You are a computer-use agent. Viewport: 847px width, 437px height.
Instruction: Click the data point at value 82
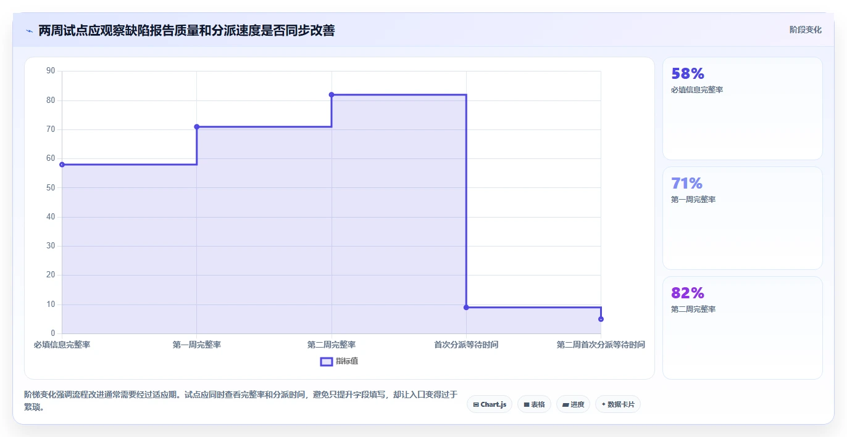(x=332, y=95)
